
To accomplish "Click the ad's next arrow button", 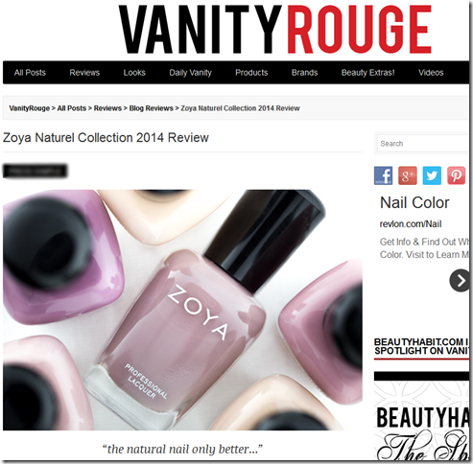I will pos(460,281).
